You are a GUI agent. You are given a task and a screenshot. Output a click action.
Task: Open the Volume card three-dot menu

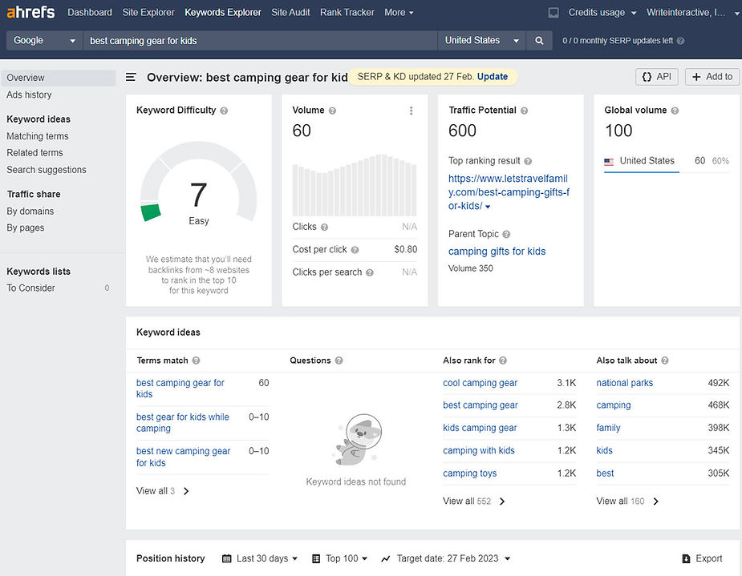point(411,111)
